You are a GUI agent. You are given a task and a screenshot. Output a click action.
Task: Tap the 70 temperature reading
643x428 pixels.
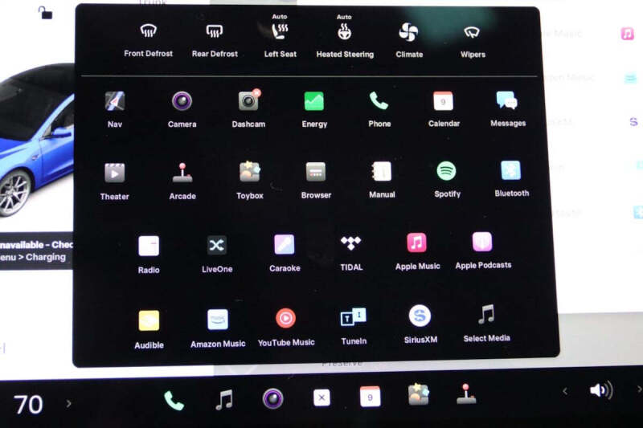click(x=28, y=405)
